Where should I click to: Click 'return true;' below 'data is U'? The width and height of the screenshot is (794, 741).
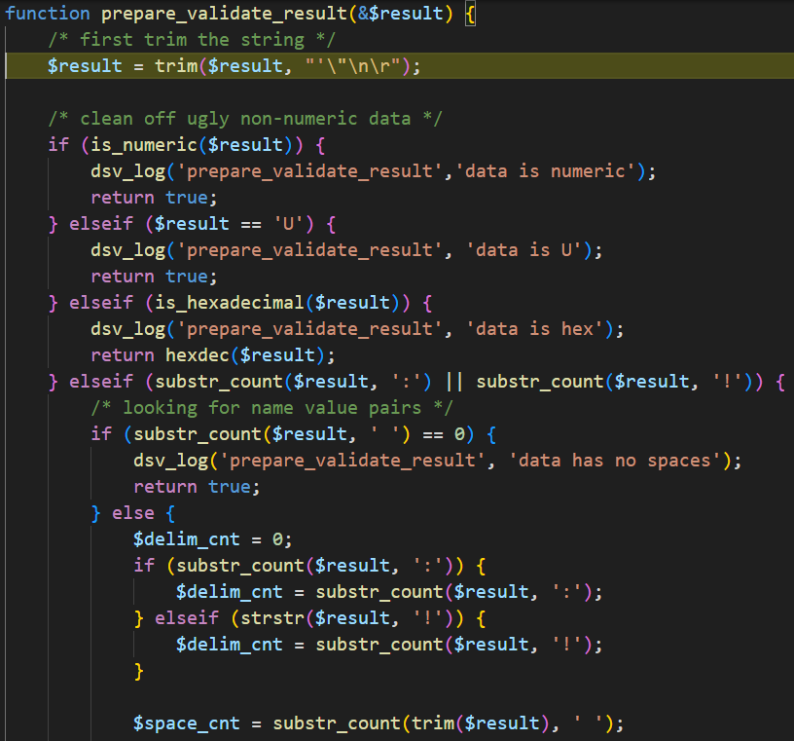[155, 277]
